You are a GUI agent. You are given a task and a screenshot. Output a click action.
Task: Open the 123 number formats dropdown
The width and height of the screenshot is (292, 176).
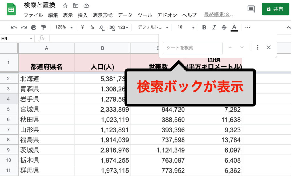pyautogui.click(x=123, y=27)
